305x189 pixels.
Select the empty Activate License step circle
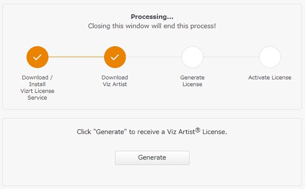(x=270, y=57)
